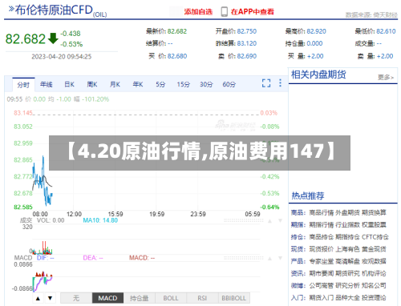Click the black down arrow below MACD chart
The height and width of the screenshot is (306, 401).
pos(50,298)
